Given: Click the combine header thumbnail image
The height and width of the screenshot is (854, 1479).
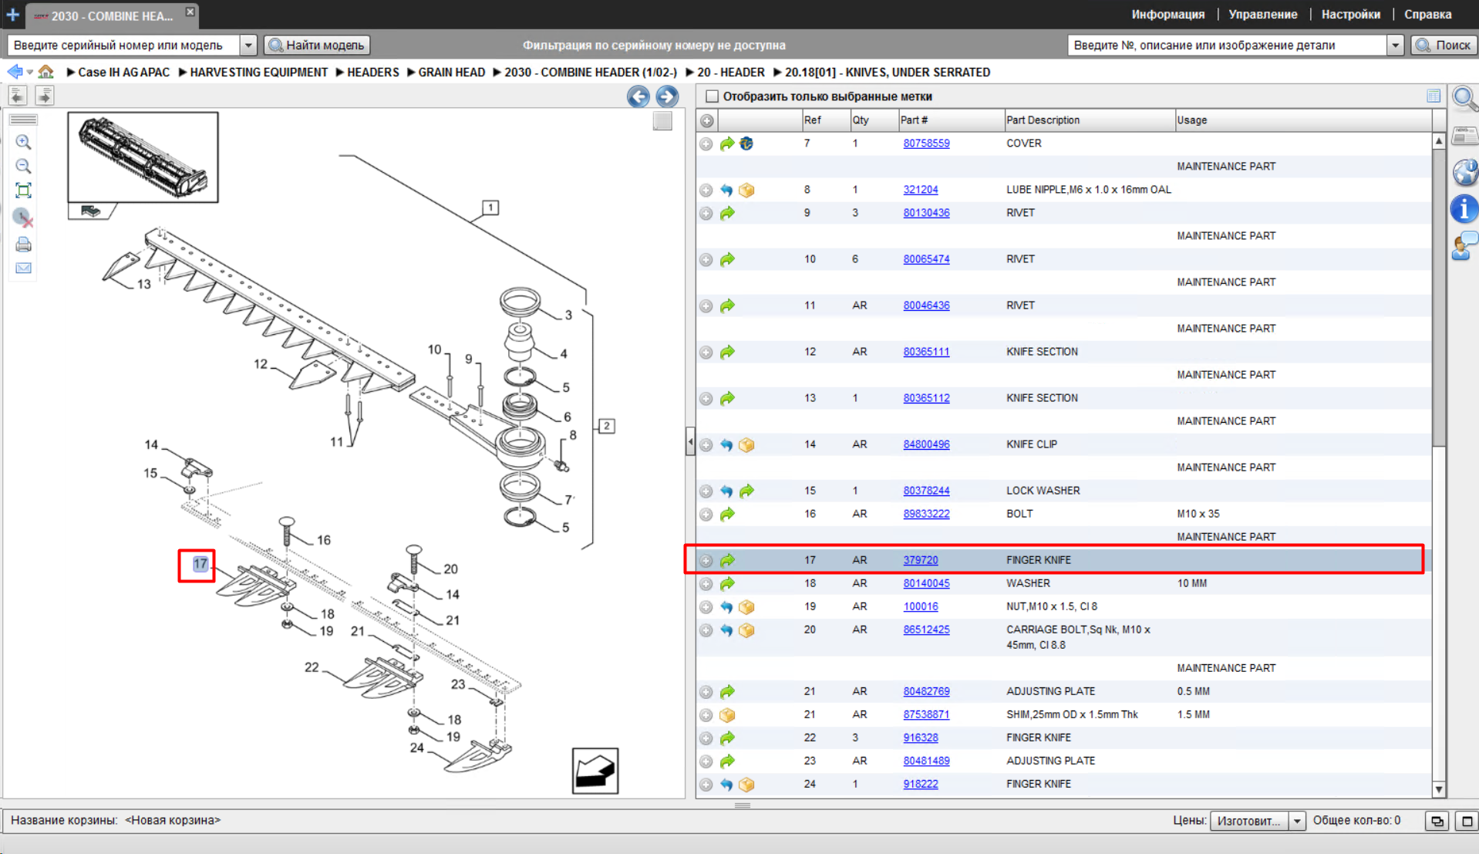Looking at the screenshot, I should [x=143, y=157].
